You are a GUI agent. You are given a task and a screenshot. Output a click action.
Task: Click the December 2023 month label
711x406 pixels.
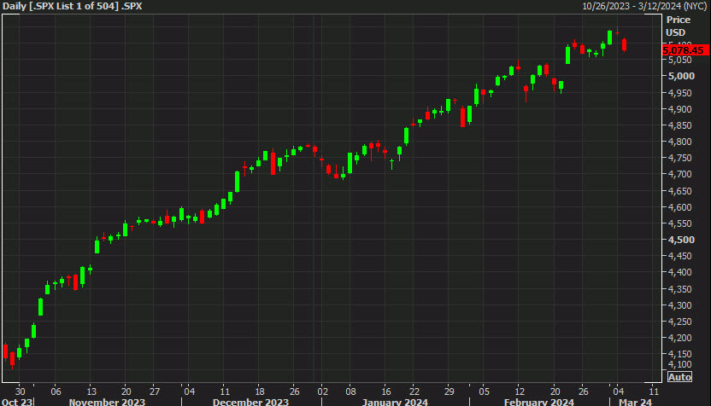250,402
